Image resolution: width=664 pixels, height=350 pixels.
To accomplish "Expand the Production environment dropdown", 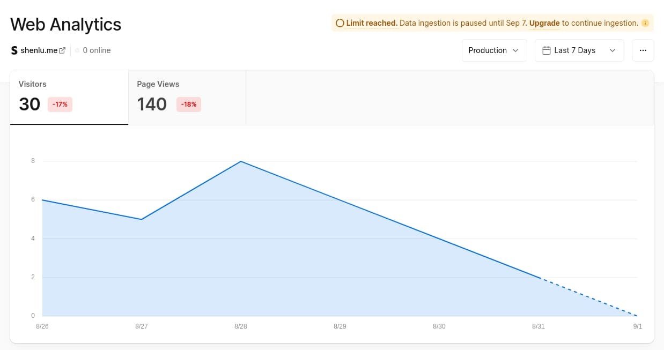I will click(x=493, y=50).
